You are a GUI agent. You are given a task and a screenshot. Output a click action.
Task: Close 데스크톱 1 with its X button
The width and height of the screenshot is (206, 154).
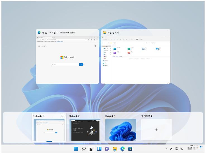tap(63, 116)
